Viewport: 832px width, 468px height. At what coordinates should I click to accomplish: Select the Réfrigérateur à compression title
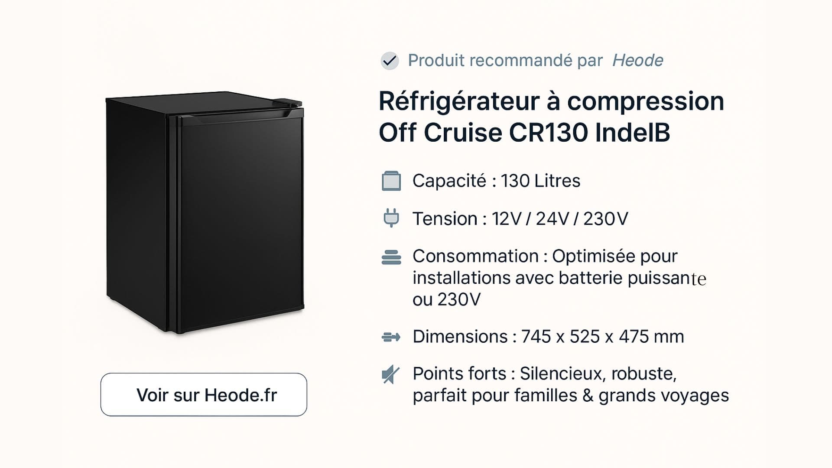(x=551, y=102)
